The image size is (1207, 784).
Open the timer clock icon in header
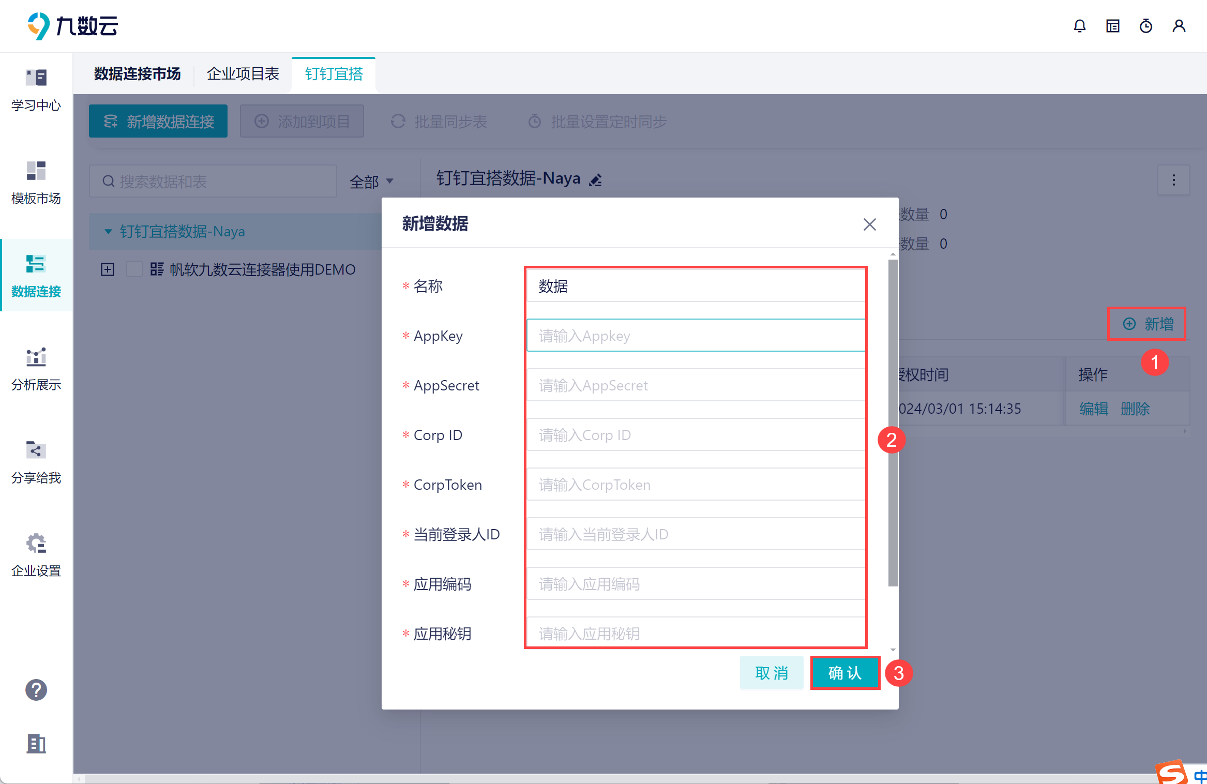1145,26
